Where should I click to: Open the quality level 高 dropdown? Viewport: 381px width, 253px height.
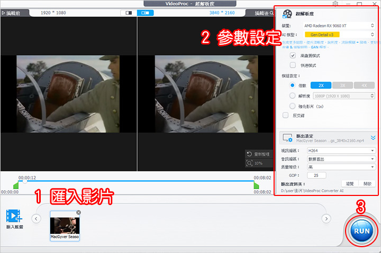pyautogui.click(x=341, y=167)
